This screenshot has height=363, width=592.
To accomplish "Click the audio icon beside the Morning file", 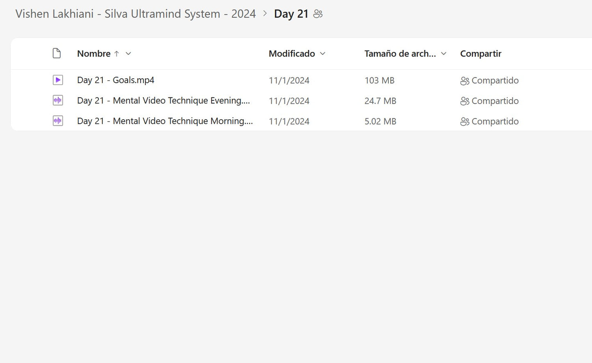I will [58, 121].
